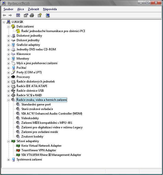Collapse Řadiče zvuku, videa a herních zařízení
Screen dimensions: 163x175
point(8,100)
